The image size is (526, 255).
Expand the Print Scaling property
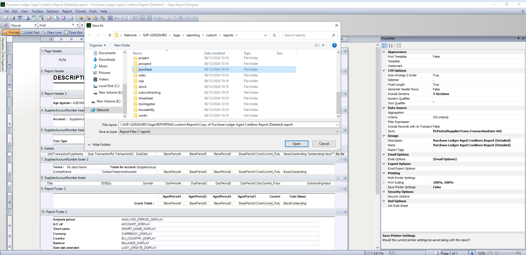(x=384, y=182)
